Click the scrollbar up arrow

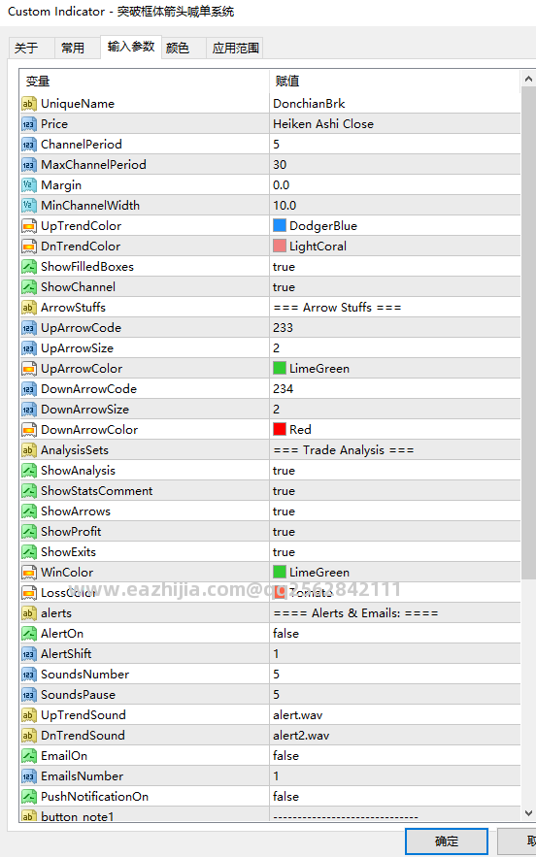click(x=528, y=80)
